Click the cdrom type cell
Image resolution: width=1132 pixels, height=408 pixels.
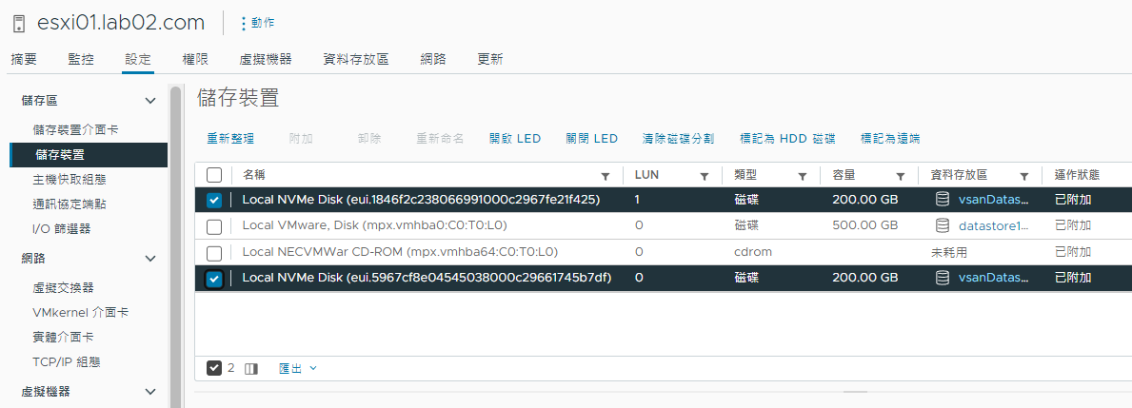click(x=753, y=252)
